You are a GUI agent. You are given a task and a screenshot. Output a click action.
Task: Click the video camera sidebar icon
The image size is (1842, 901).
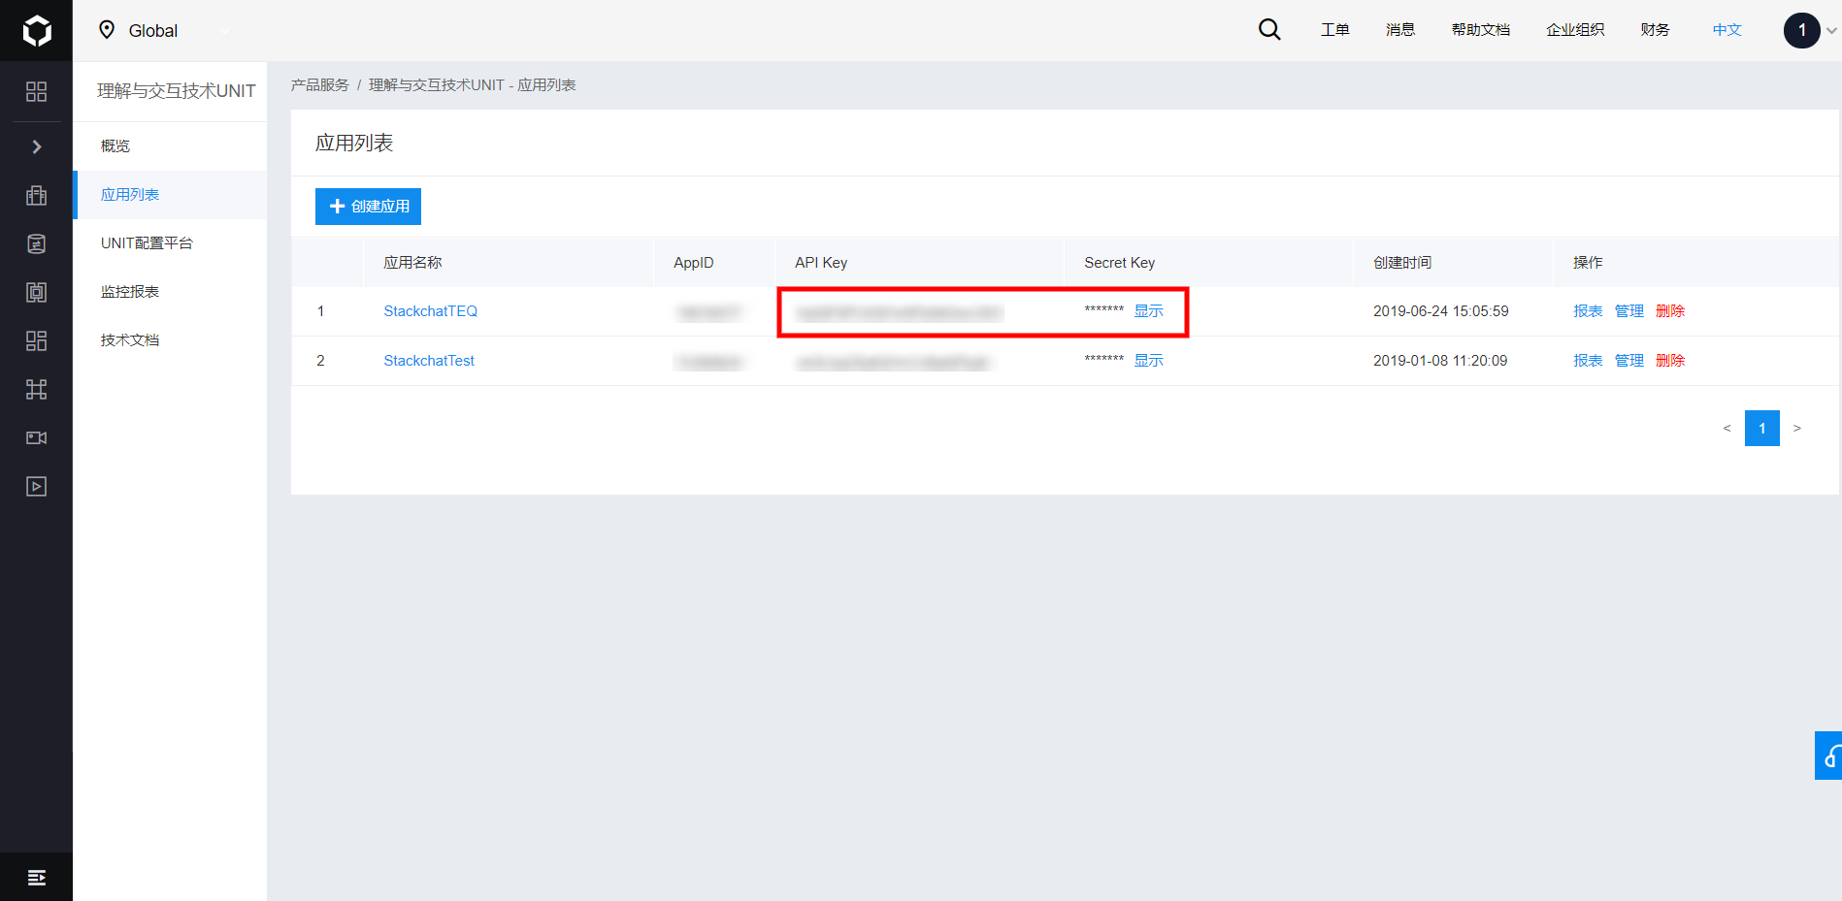coord(36,437)
